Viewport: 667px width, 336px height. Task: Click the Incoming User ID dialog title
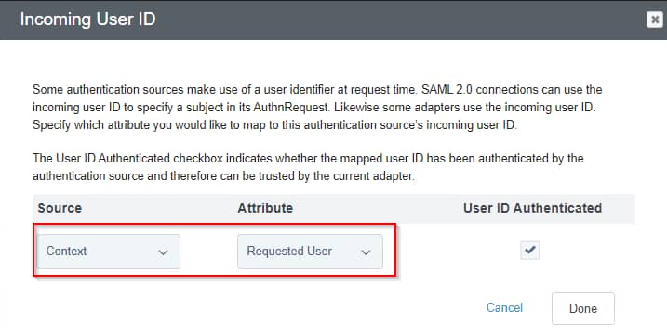(x=88, y=19)
